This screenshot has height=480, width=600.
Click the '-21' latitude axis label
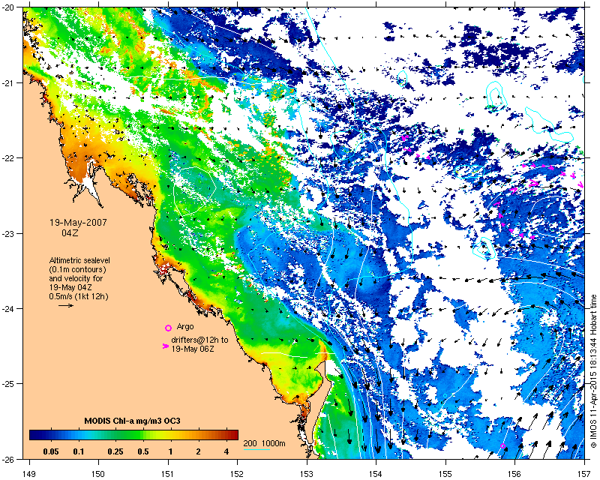pyautogui.click(x=7, y=82)
